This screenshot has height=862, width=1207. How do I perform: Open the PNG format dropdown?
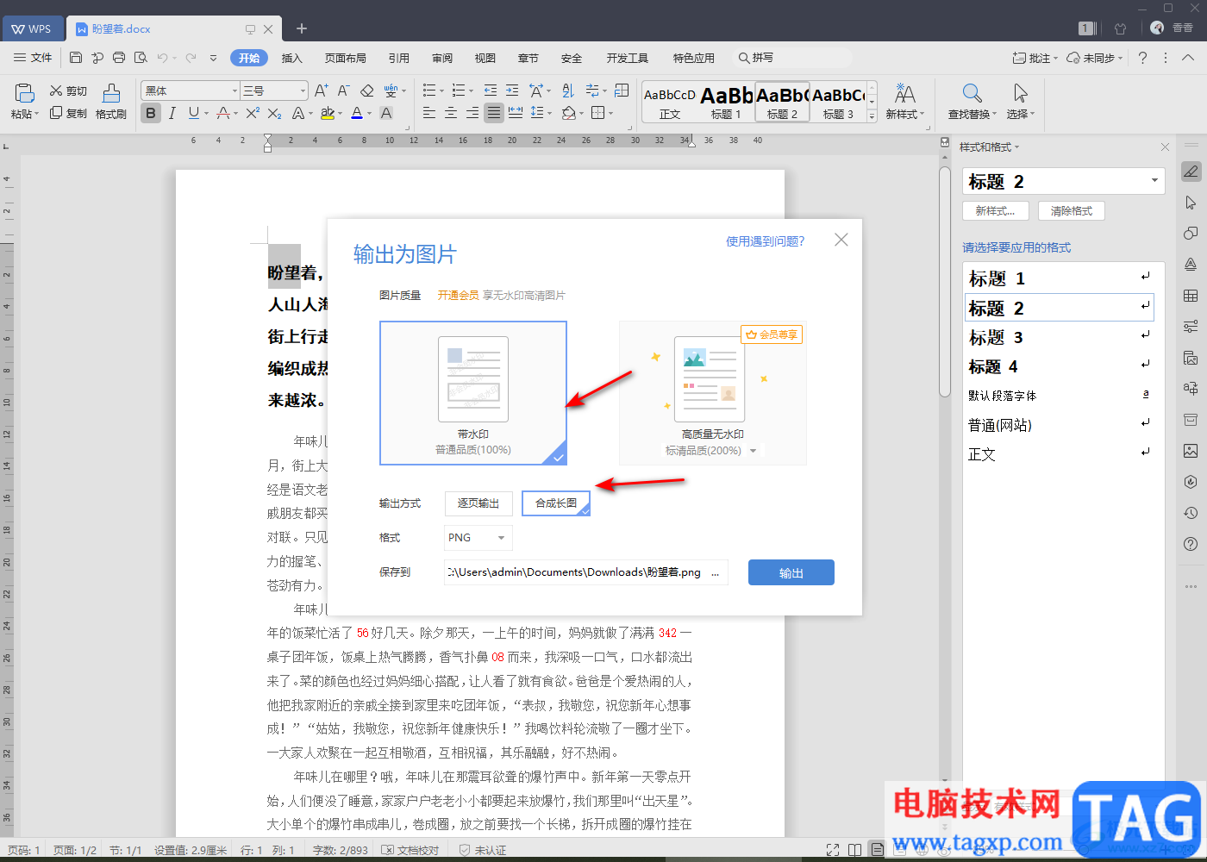tap(478, 538)
